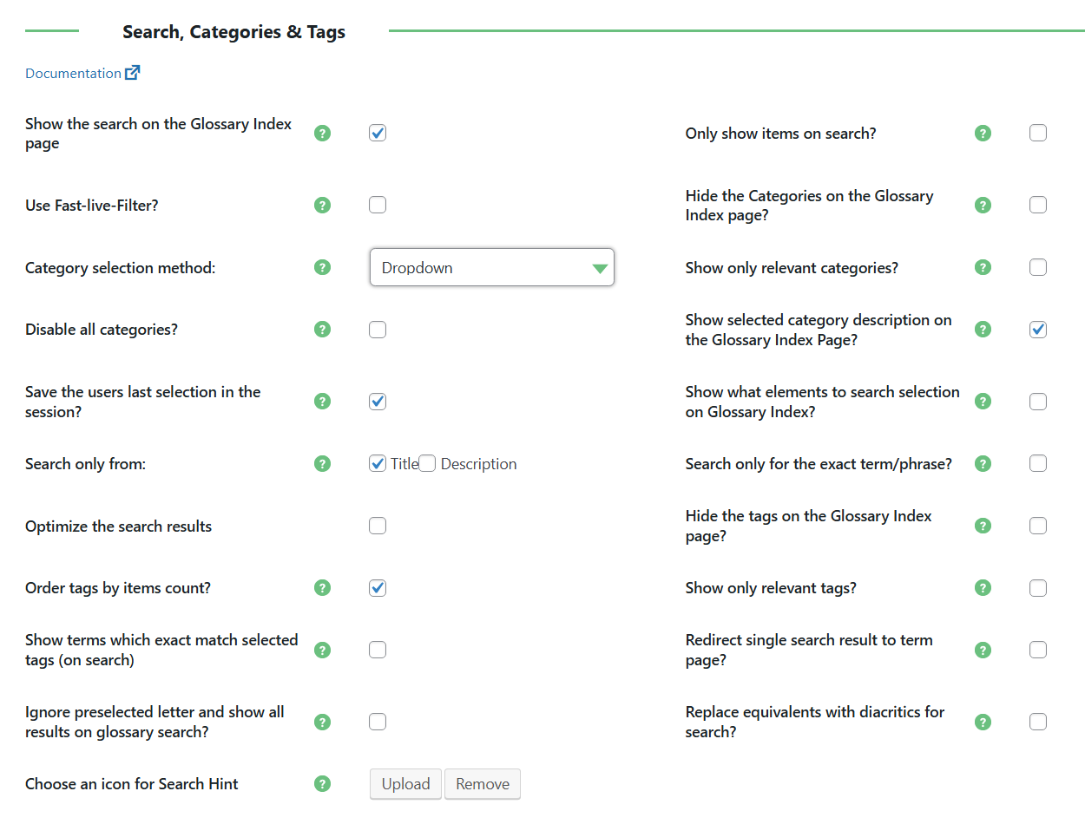
Task: Enable Only show items on search checkbox
Action: point(1038,133)
